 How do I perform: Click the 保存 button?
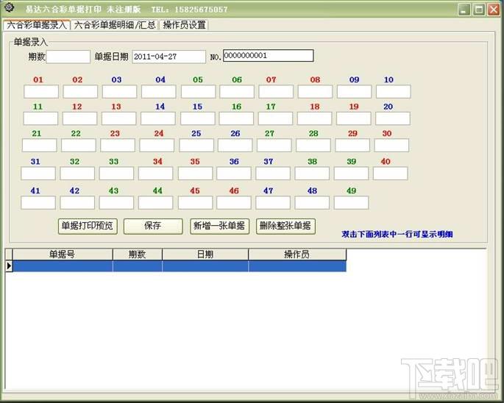coord(153,226)
